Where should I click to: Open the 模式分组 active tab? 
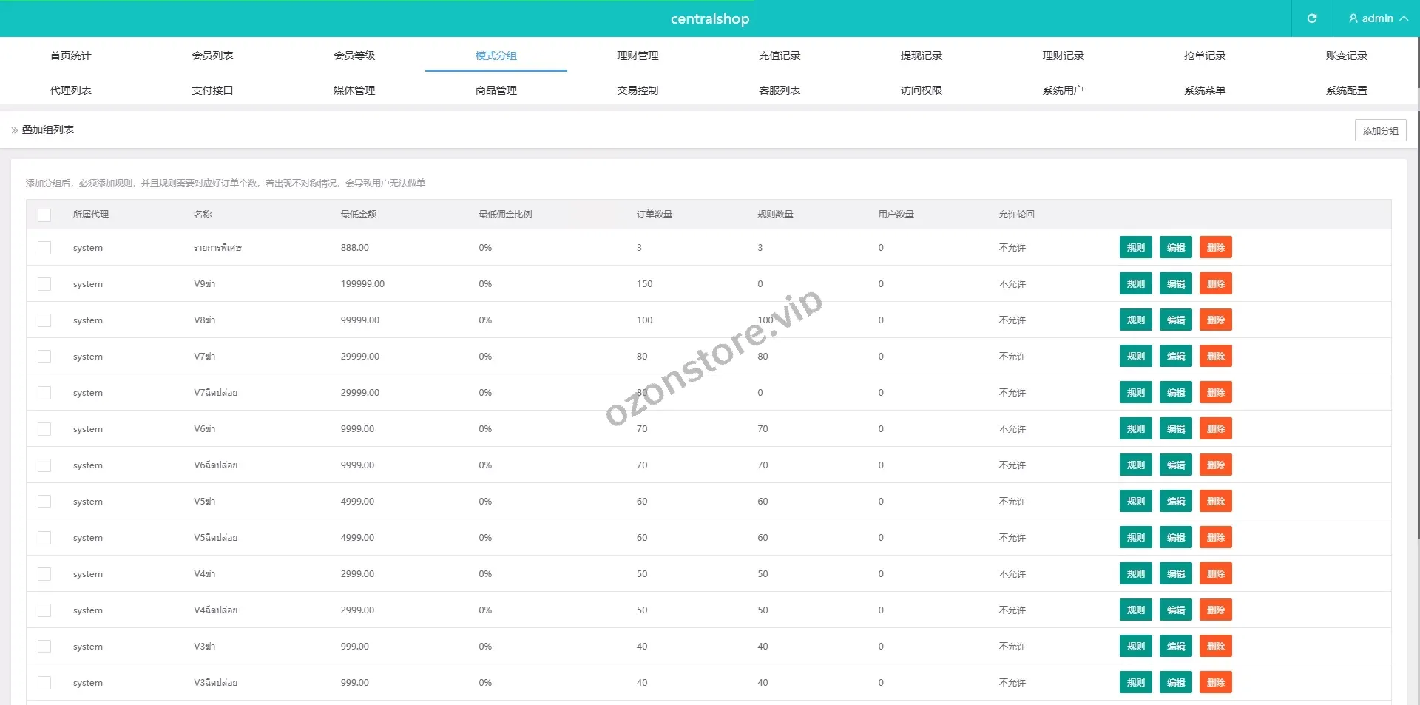tap(496, 55)
